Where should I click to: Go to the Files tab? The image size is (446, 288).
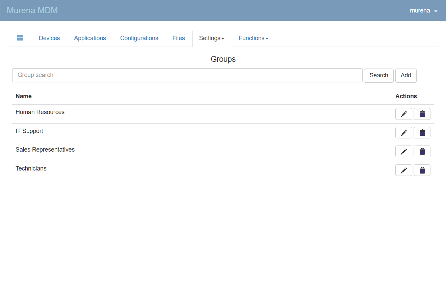click(x=179, y=38)
